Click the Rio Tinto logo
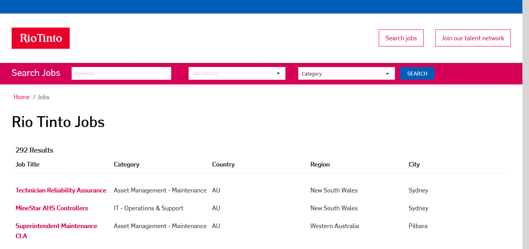 (41, 38)
